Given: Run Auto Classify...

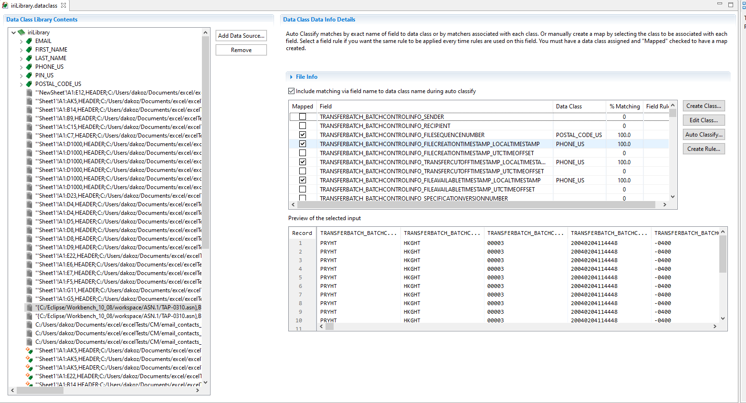Looking at the screenshot, I should (704, 135).
